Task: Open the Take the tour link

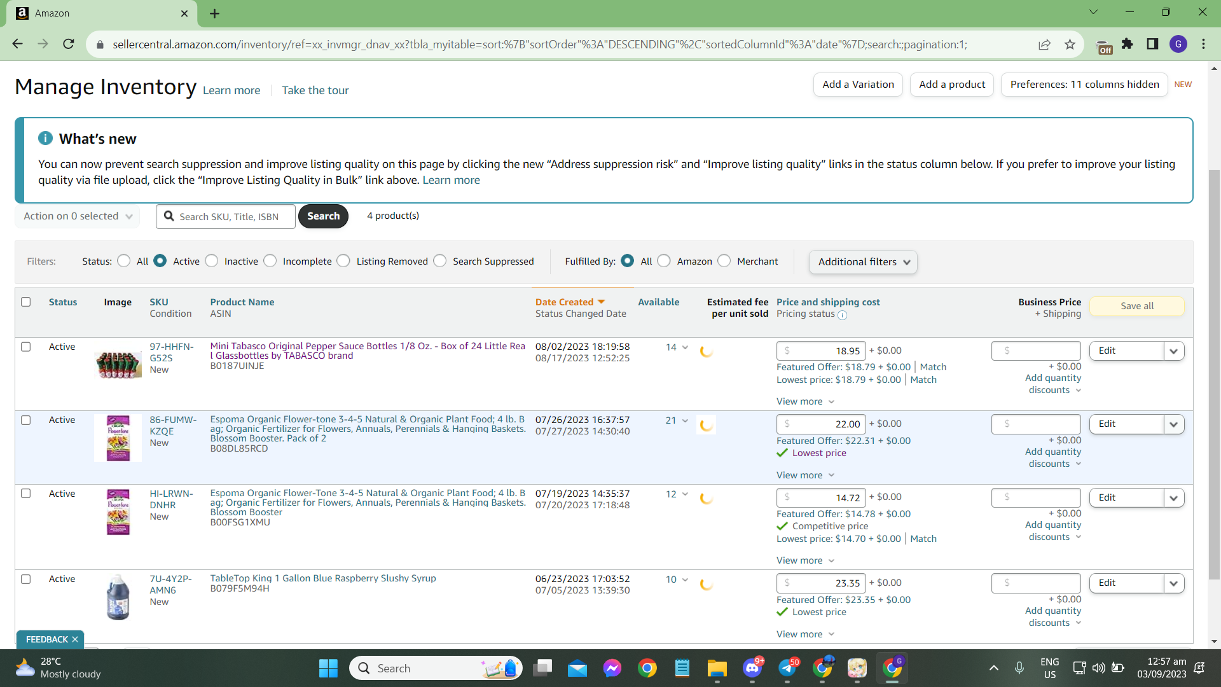Action: click(315, 90)
